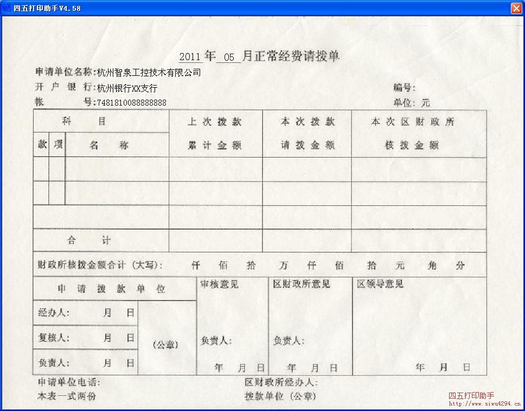The height and width of the screenshot is (411, 525).
Task: Select the 本次拨款请拨金额 column
Action: click(x=306, y=132)
